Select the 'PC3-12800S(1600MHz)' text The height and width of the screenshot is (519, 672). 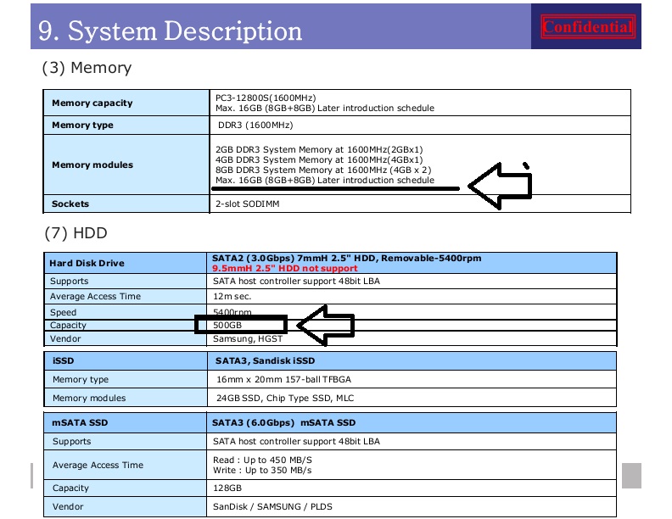click(266, 98)
